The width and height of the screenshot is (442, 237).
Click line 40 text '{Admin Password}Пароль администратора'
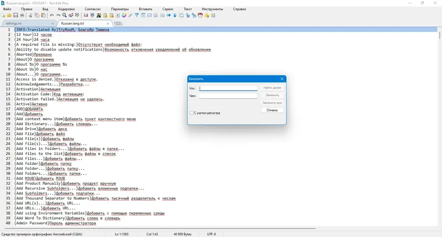tap(55, 223)
